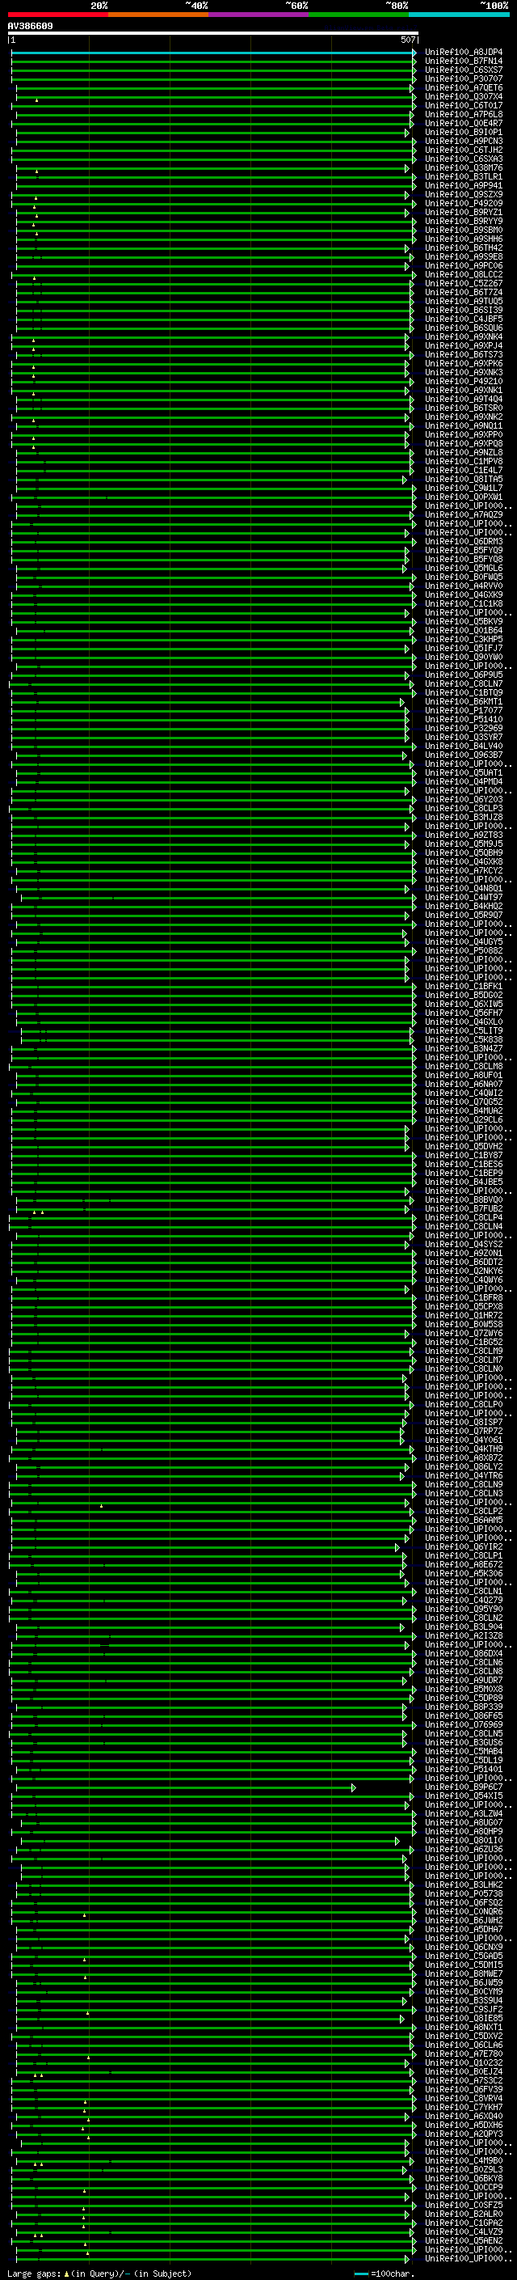Screen dimensions: 517x2280
Task: Select the AV386609 query label
Action: click(30, 26)
